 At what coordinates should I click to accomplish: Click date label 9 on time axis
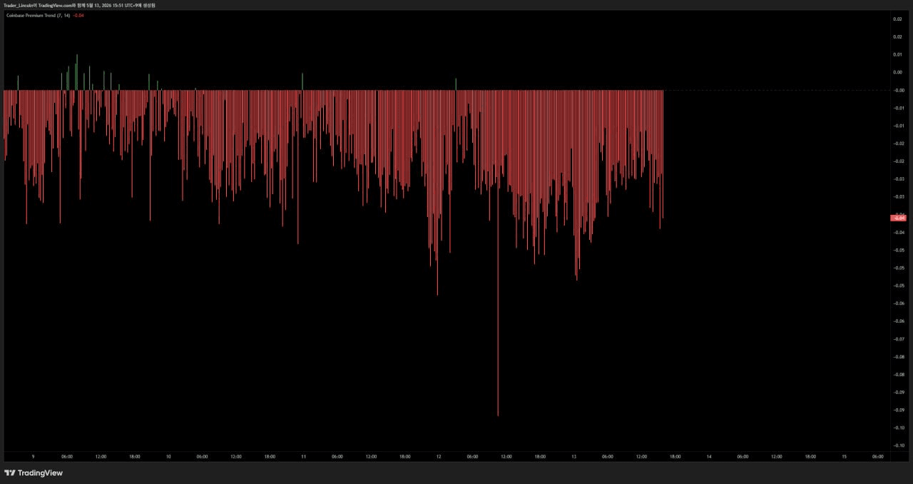(x=33, y=456)
